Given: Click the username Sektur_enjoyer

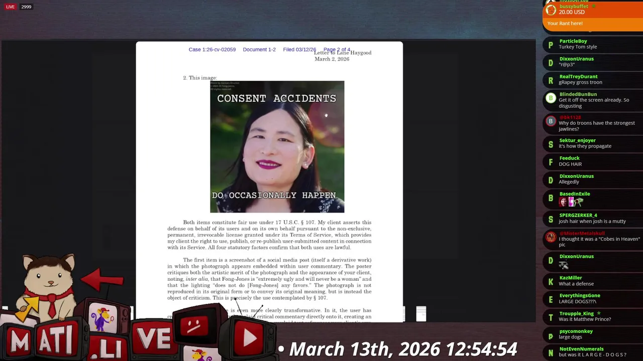Looking at the screenshot, I should [x=577, y=140].
